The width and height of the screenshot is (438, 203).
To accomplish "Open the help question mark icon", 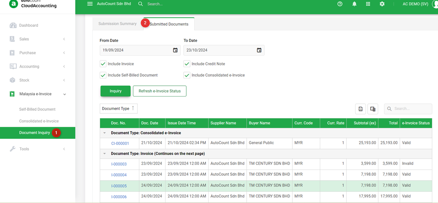I will click(340, 4).
